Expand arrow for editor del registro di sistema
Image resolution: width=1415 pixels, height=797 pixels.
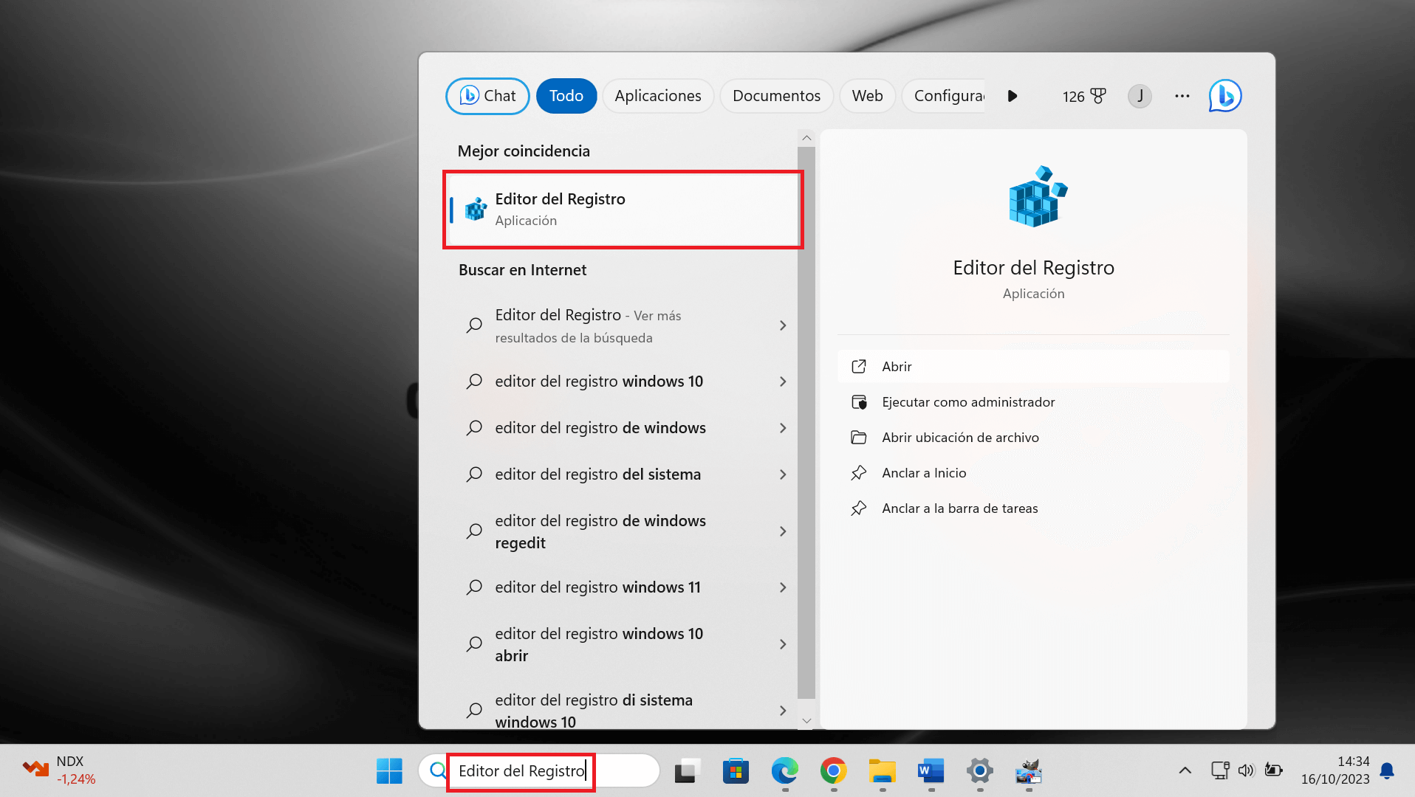[783, 711]
